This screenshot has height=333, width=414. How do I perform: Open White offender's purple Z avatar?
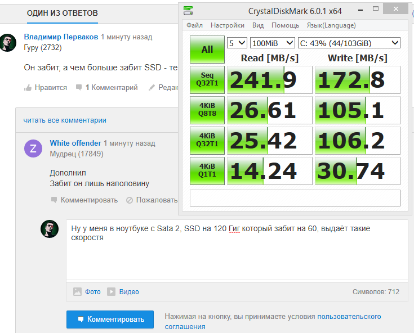[33, 148]
